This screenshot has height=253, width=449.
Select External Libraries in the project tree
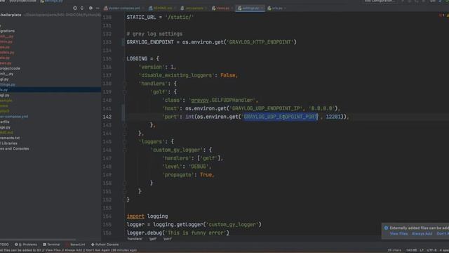(x=8, y=143)
